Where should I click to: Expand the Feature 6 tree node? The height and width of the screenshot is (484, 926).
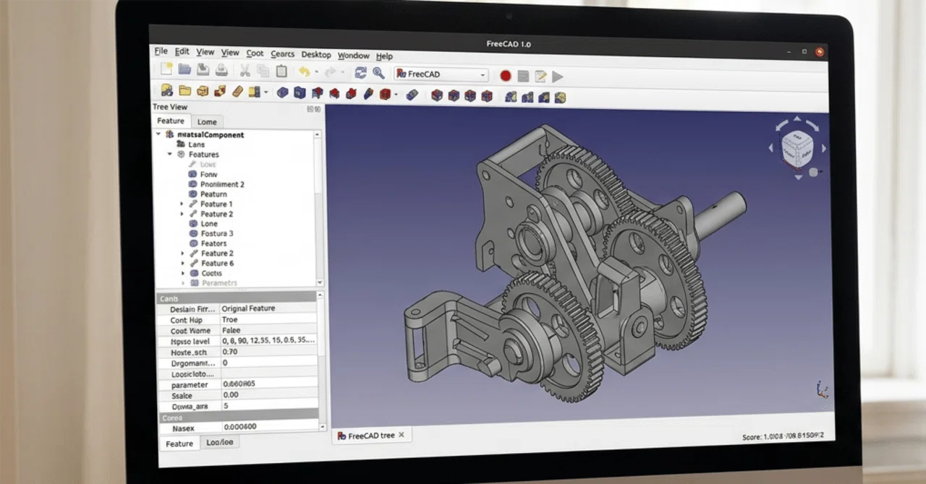coord(182,264)
